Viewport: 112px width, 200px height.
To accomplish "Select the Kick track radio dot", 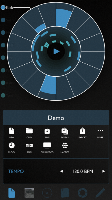I will [3, 7].
